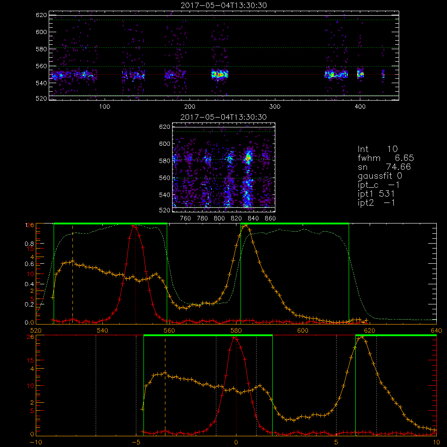Click x-axis label 640 under the third plot
This screenshot has height=447, width=447.
pyautogui.click(x=436, y=330)
